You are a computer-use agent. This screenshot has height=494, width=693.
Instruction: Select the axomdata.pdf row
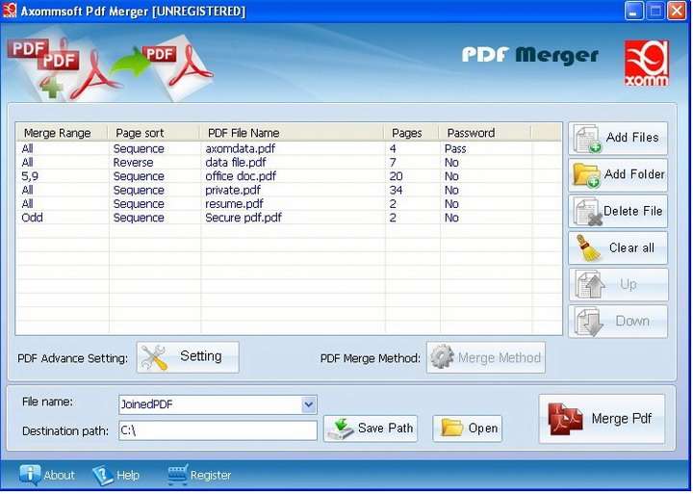pos(289,148)
